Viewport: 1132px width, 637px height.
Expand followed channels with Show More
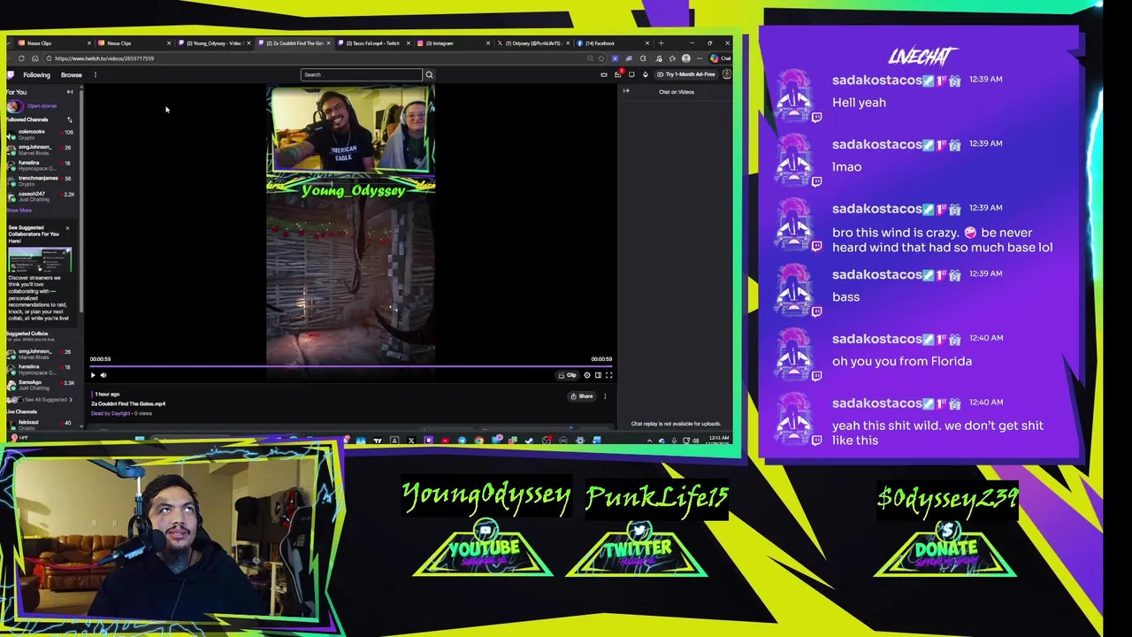click(19, 211)
